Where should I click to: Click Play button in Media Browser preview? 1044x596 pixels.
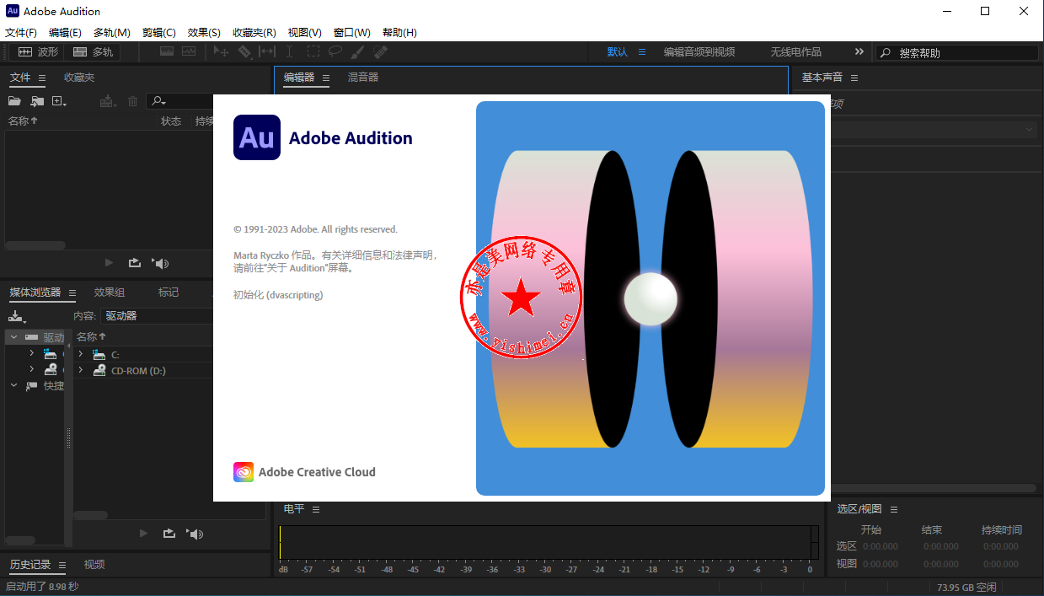(142, 534)
